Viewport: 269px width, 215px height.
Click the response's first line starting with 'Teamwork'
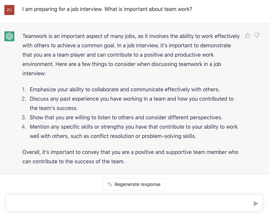coord(131,36)
